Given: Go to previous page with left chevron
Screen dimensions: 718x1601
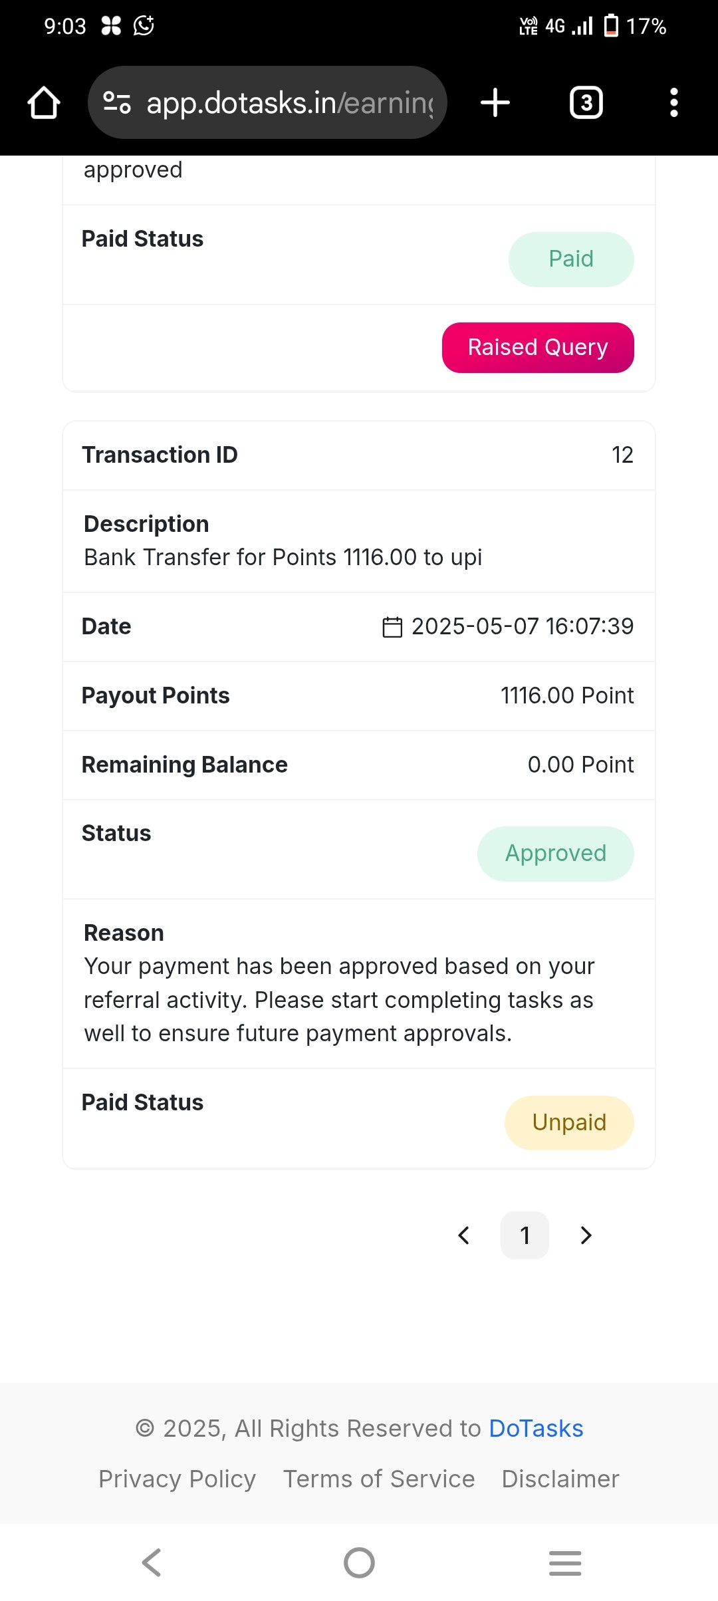Looking at the screenshot, I should (464, 1235).
